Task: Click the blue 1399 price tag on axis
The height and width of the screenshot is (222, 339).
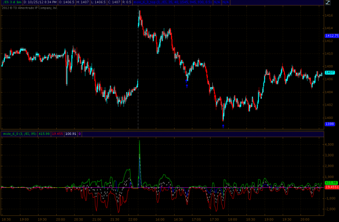Action: click(x=330, y=124)
